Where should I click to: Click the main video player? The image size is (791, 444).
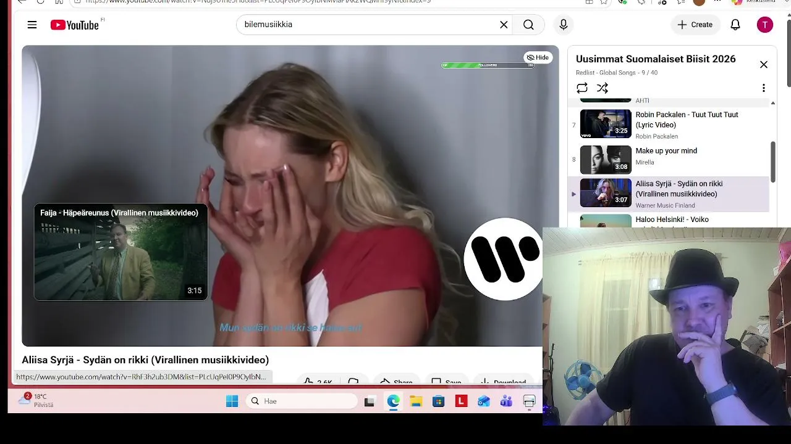[x=290, y=195]
